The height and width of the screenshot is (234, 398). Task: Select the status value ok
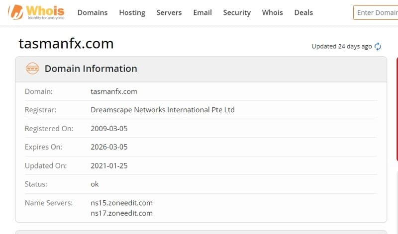(95, 184)
